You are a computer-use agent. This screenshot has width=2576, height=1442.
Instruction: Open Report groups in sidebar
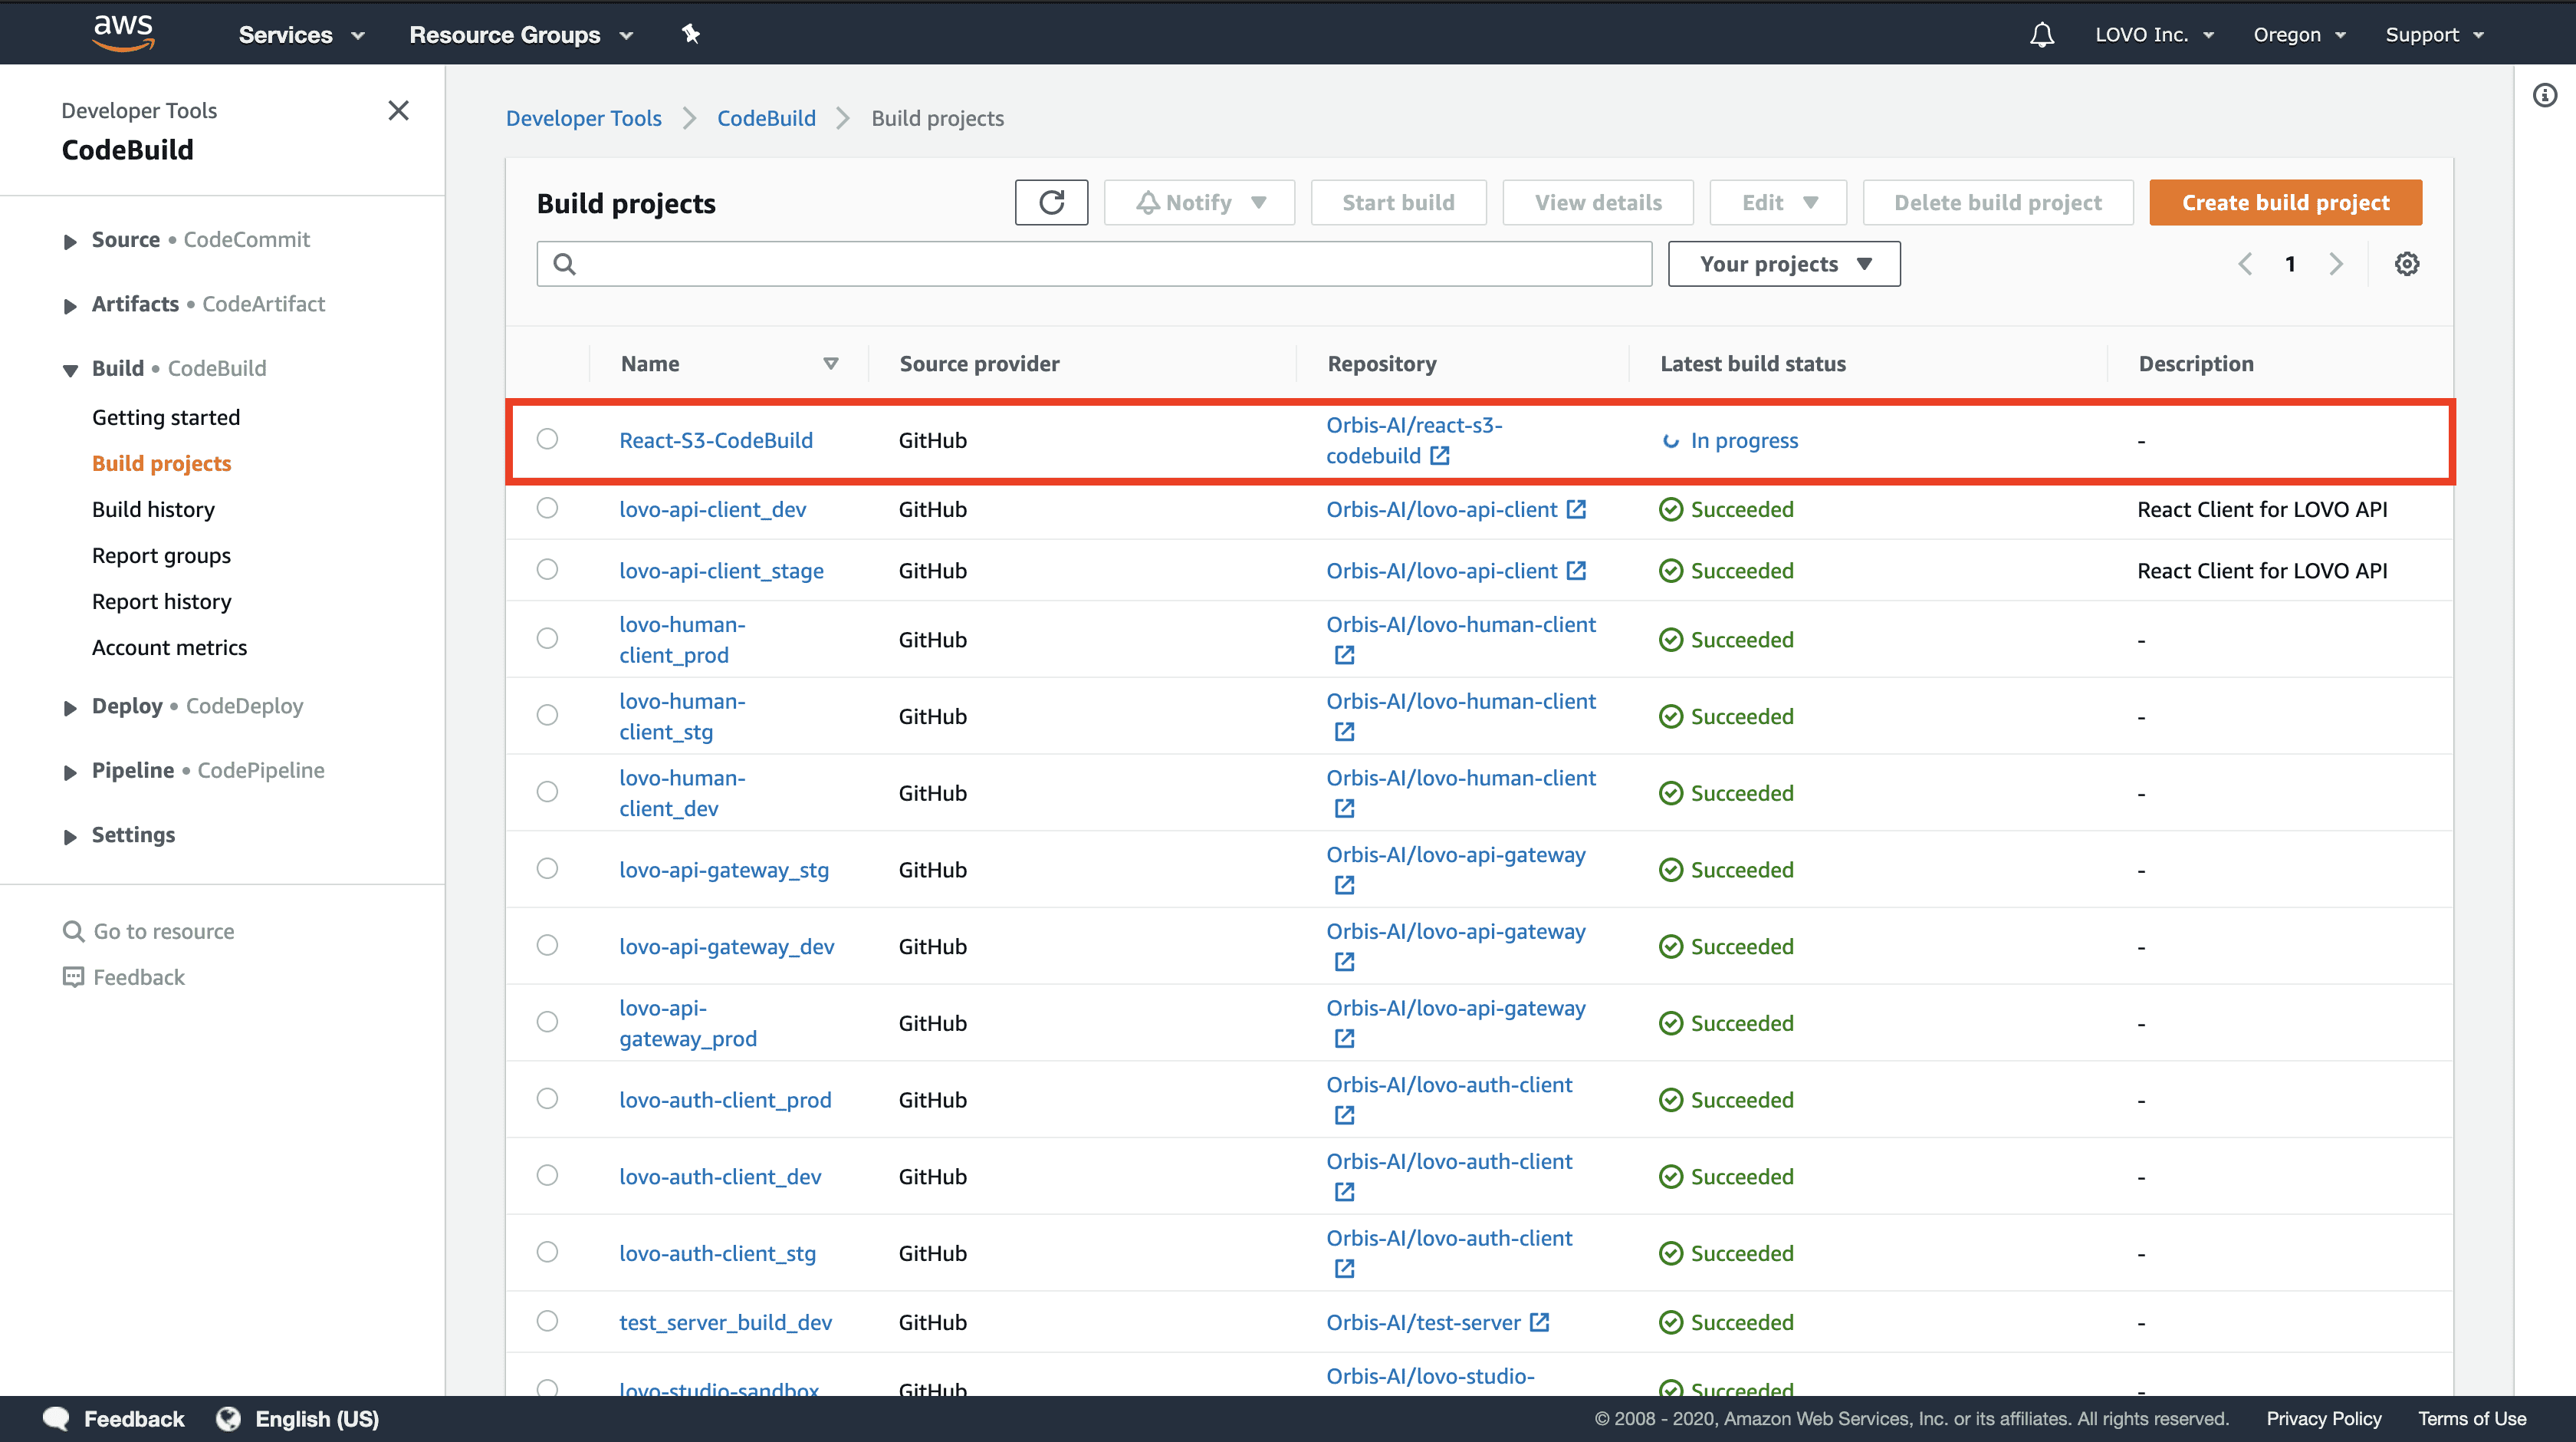click(161, 555)
